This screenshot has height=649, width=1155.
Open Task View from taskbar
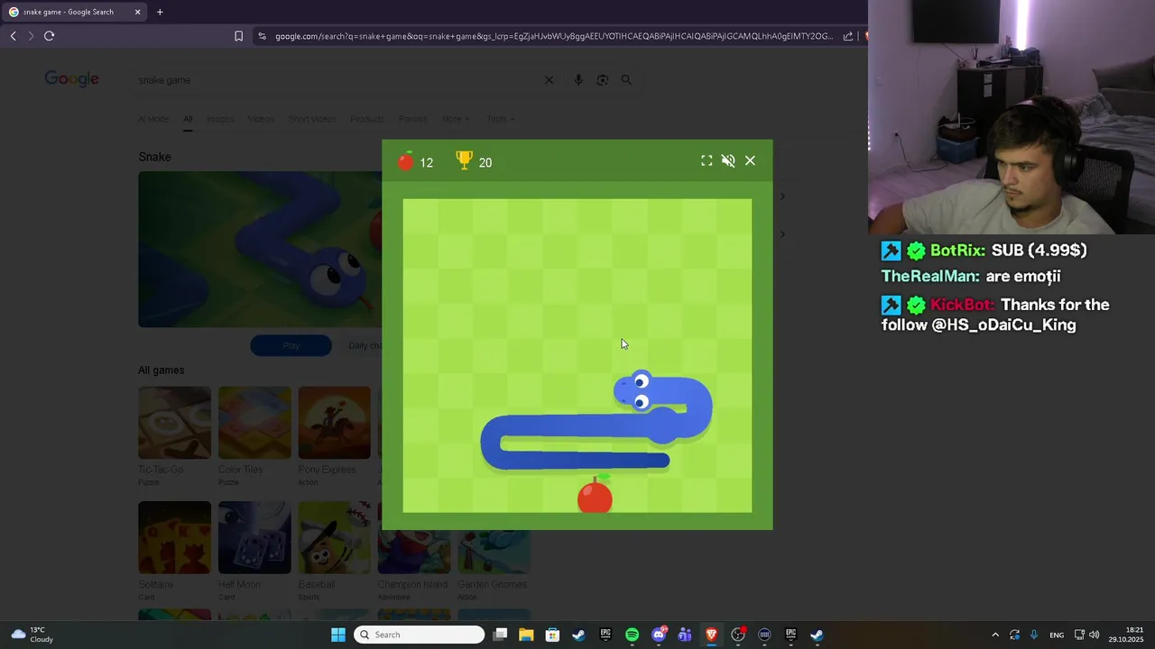[500, 635]
